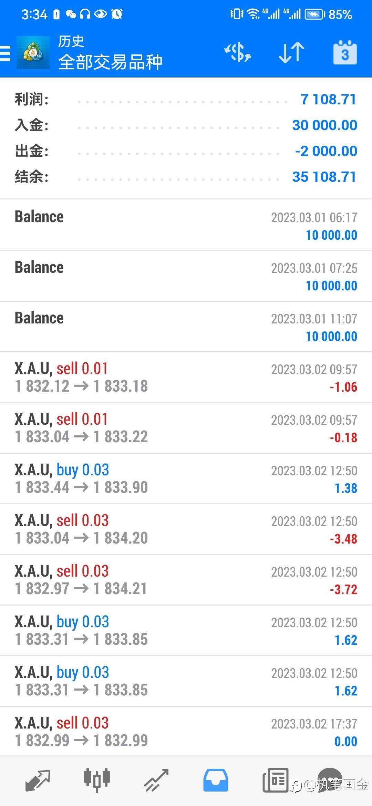Select the Balance entry at 11:07
The width and height of the screenshot is (372, 806).
tap(186, 327)
